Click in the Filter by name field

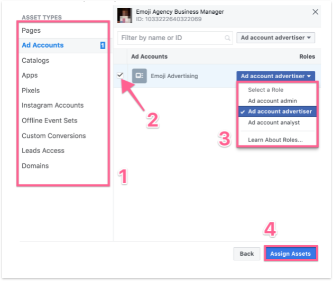pyautogui.click(x=172, y=38)
